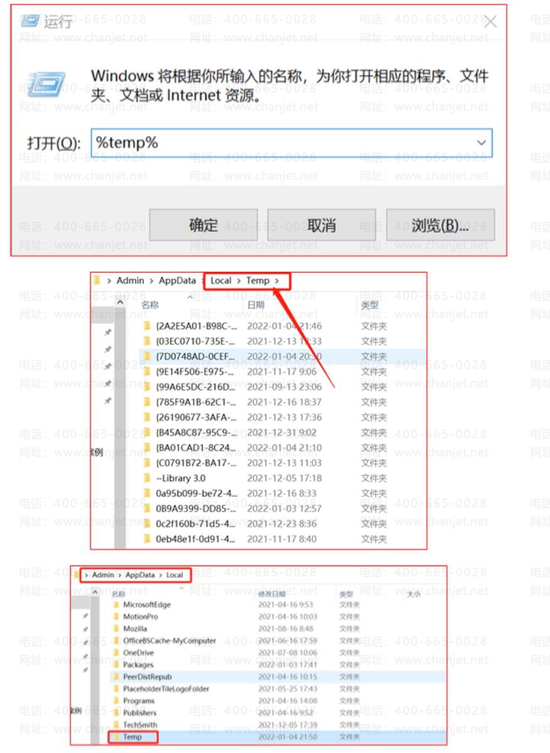Click folder icon of {C0791B72-BA17-...
Image resolution: width=550 pixels, height=753 pixels.
click(148, 463)
